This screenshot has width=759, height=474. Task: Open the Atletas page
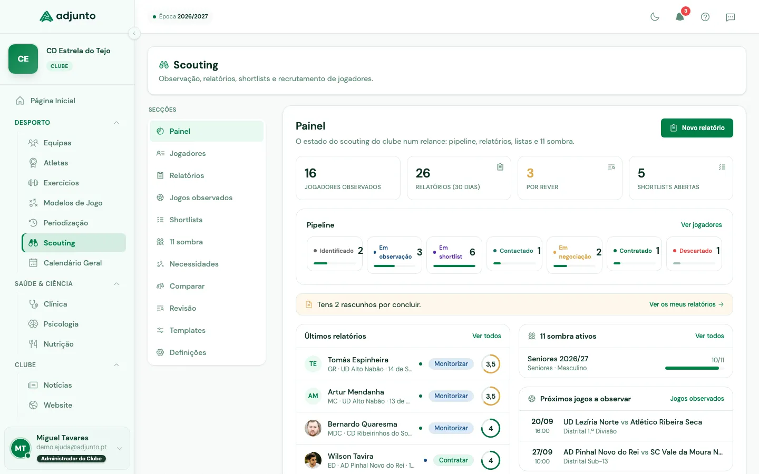(74, 163)
